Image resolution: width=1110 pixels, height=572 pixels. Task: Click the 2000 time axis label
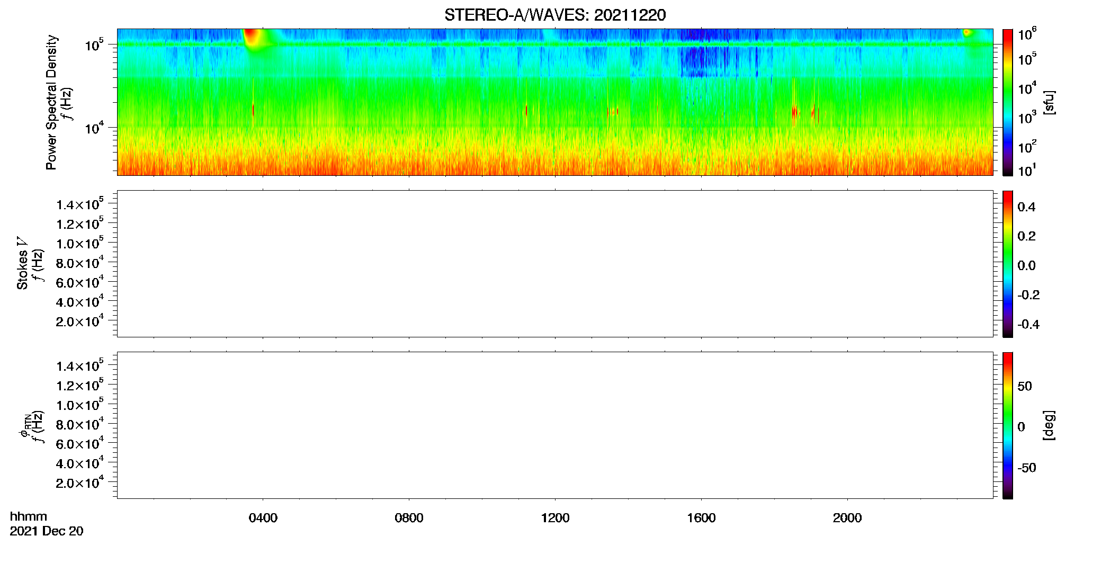point(847,518)
